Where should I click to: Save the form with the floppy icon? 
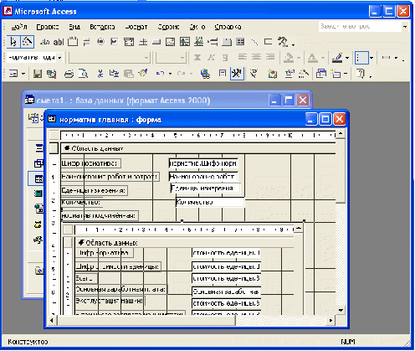coord(38,74)
